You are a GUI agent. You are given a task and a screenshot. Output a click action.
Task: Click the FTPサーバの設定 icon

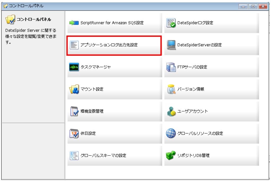click(171, 67)
